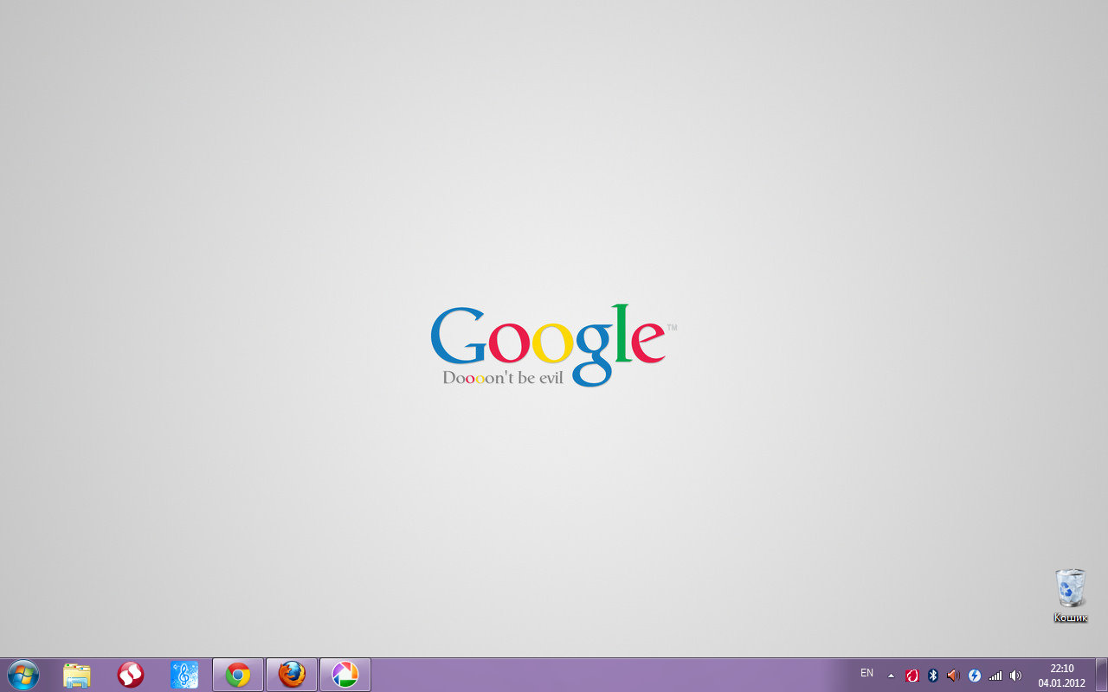Click the red antivirus tray icon
1108x692 pixels.
(x=912, y=676)
